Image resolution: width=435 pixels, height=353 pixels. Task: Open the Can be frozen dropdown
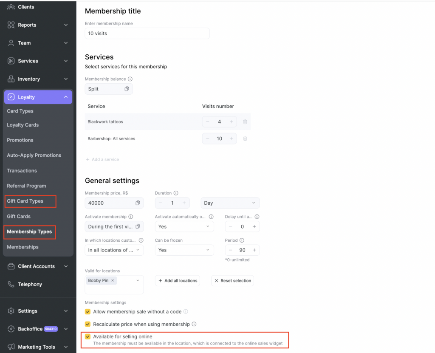(x=184, y=250)
